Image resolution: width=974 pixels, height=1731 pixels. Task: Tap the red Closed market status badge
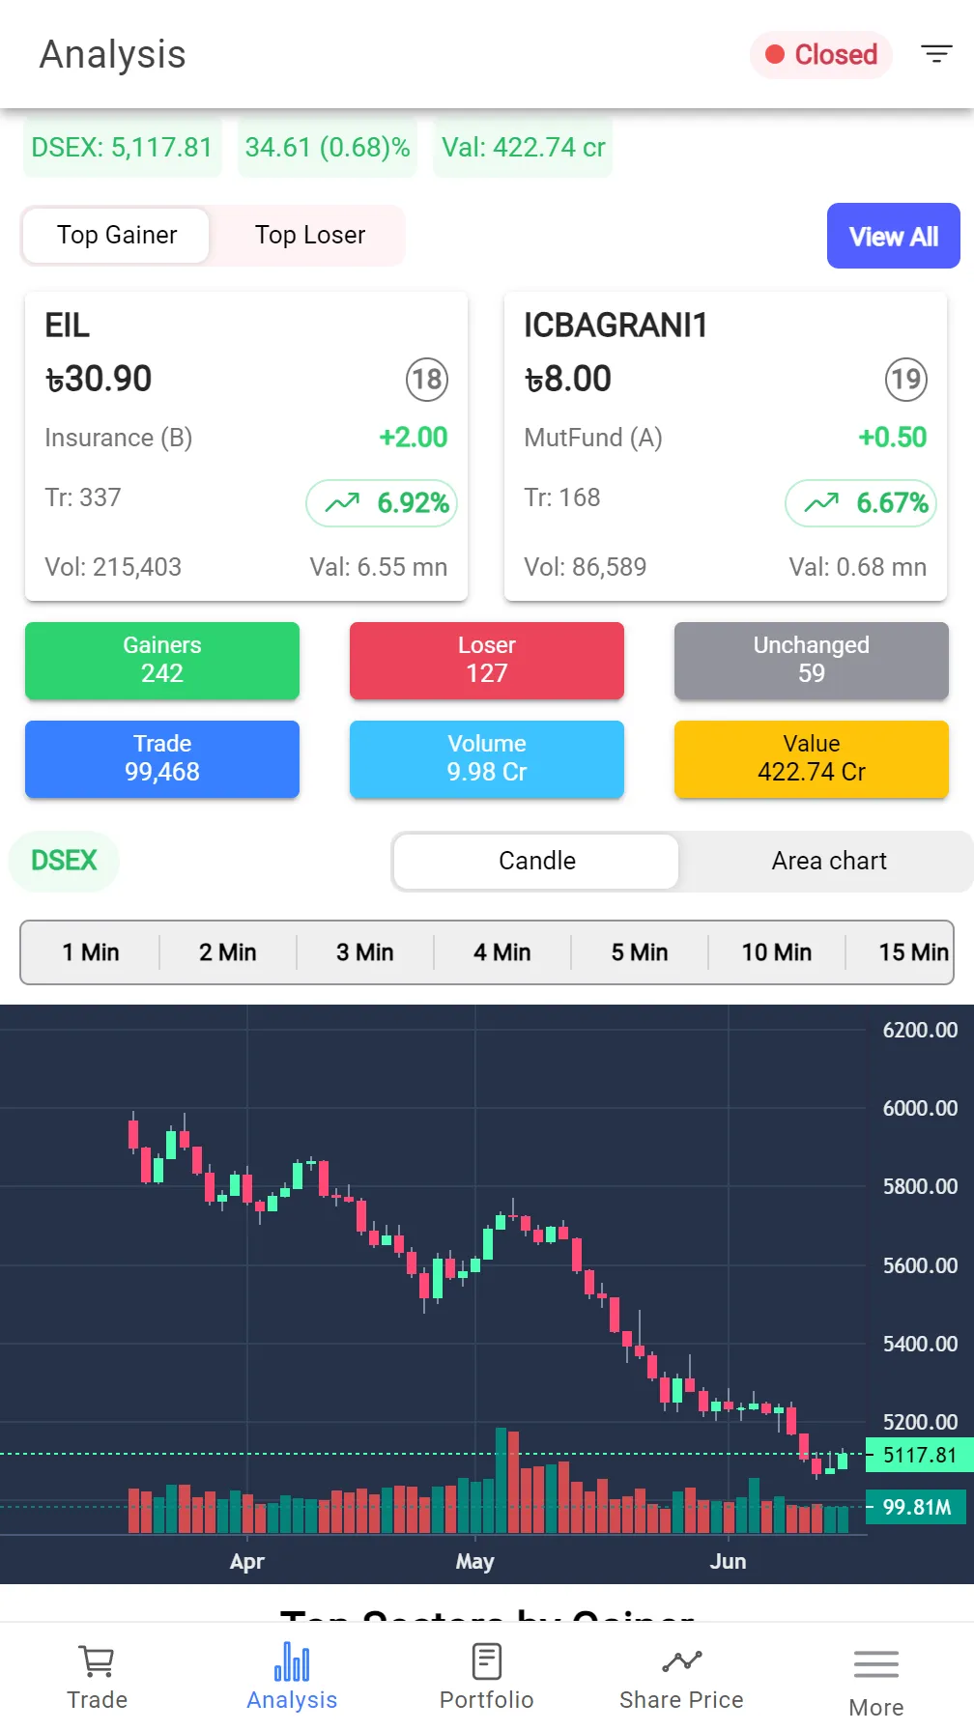coord(821,54)
